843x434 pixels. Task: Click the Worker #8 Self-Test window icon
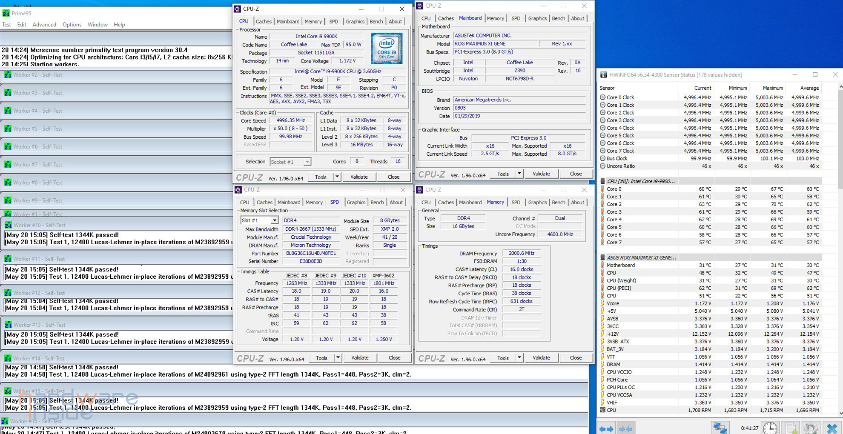[8, 182]
